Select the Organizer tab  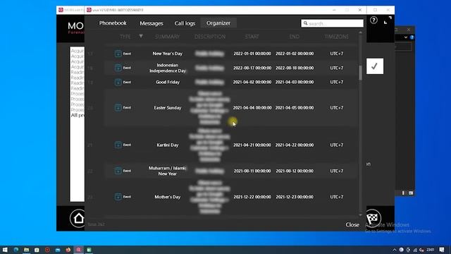coord(218,23)
